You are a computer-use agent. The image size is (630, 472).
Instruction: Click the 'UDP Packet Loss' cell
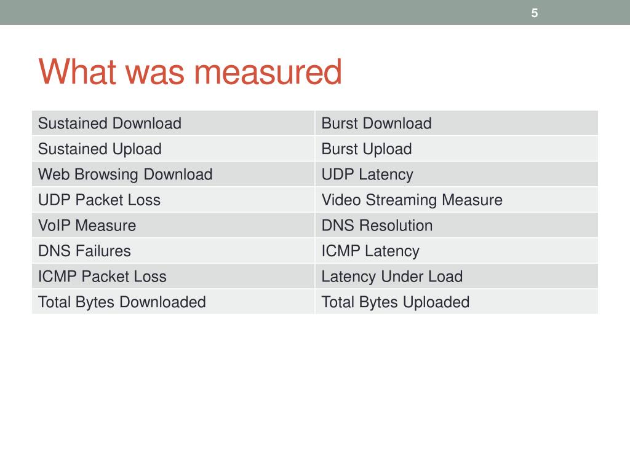pyautogui.click(x=173, y=200)
